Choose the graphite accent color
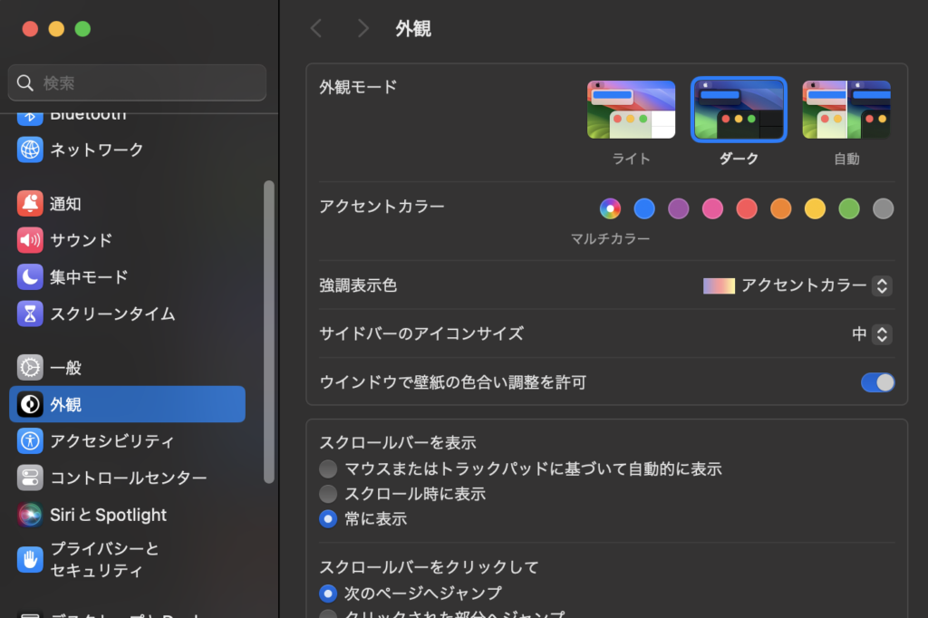The image size is (928, 618). tap(883, 208)
